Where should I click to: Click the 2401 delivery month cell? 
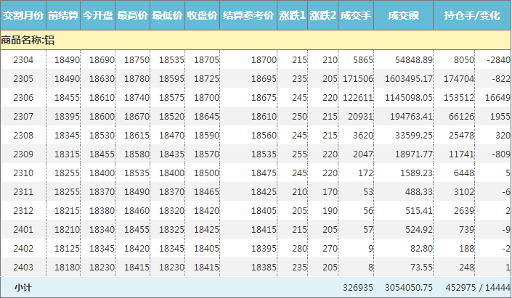click(x=23, y=229)
